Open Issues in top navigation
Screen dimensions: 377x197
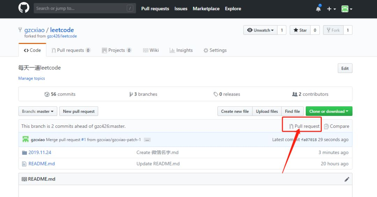pyautogui.click(x=181, y=8)
